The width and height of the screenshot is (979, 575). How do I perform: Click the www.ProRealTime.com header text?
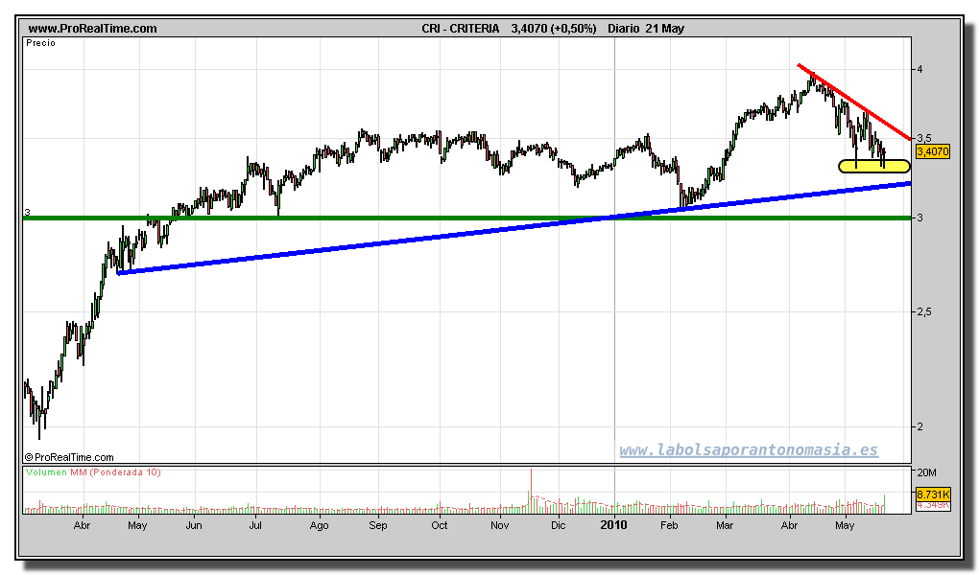click(x=92, y=29)
